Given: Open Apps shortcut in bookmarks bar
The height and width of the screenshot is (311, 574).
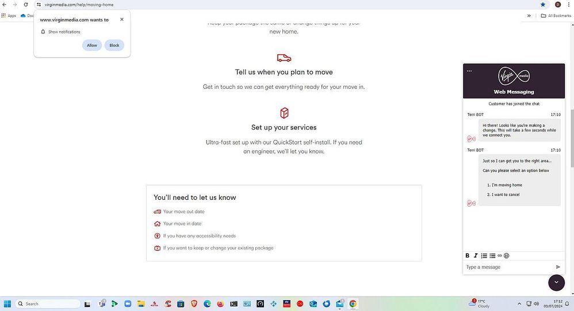Looking at the screenshot, I should (9, 16).
